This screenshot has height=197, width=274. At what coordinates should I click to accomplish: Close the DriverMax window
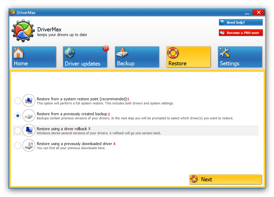pos(259,12)
